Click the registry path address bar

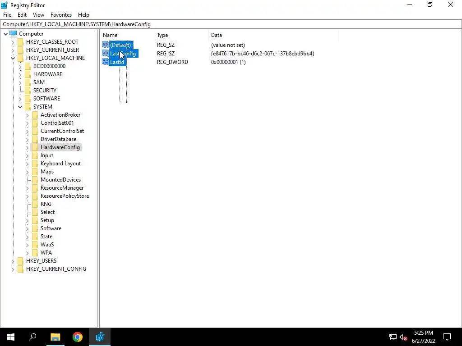pos(231,24)
